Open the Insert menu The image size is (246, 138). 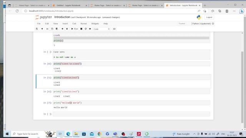coord(65,24)
